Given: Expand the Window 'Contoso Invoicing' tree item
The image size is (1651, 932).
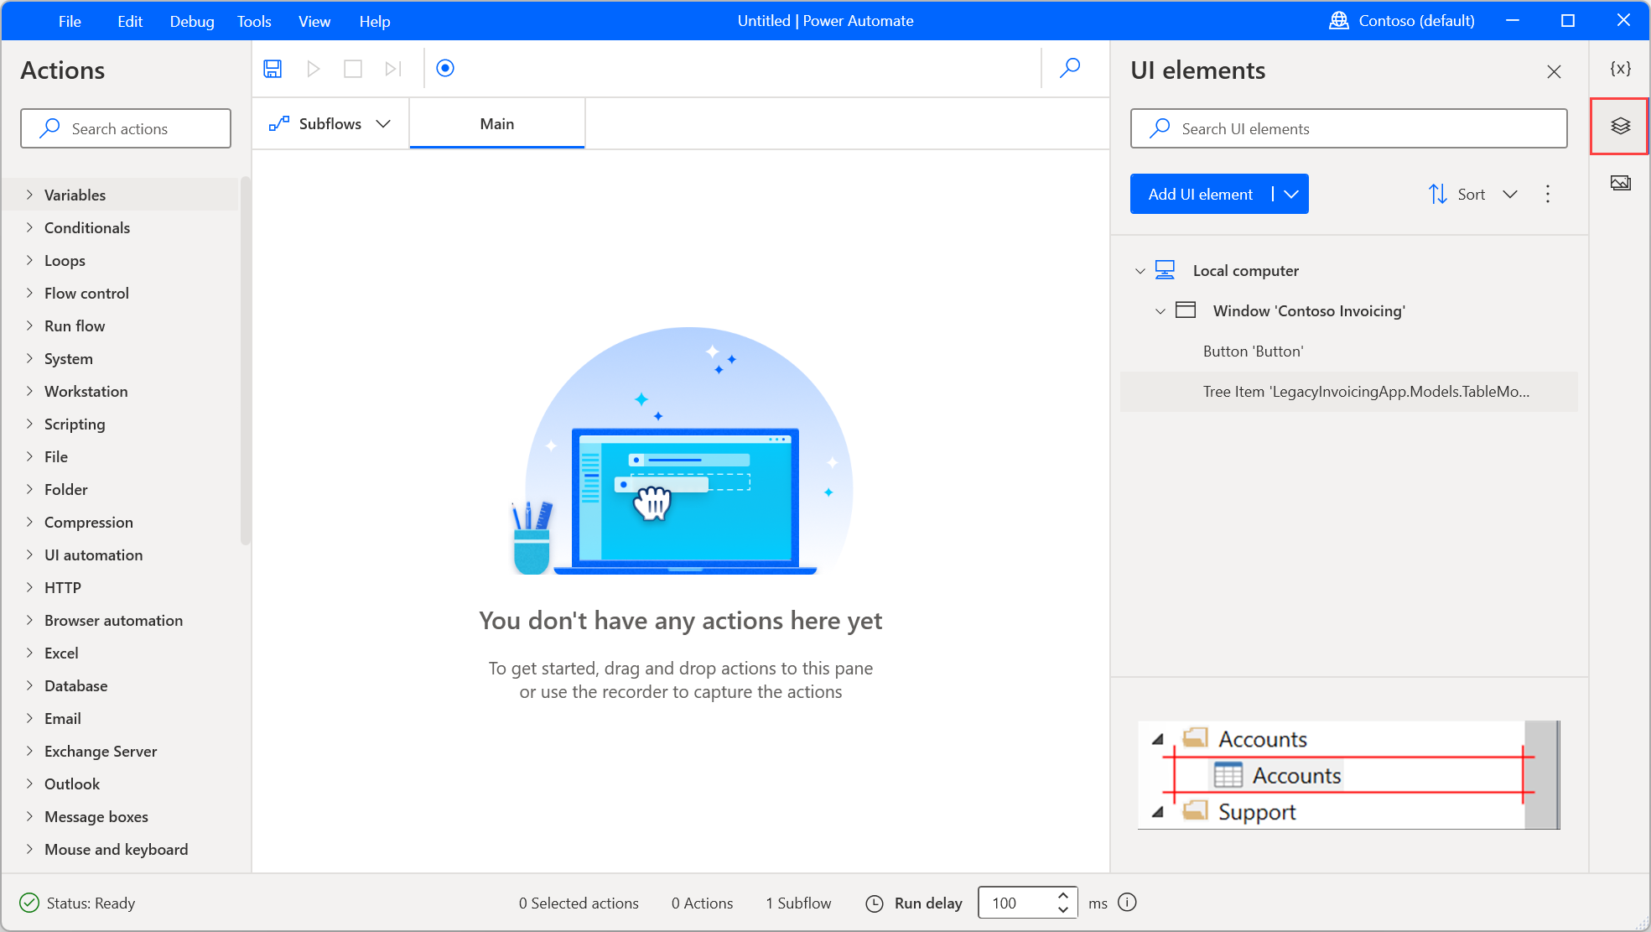Looking at the screenshot, I should [x=1159, y=310].
